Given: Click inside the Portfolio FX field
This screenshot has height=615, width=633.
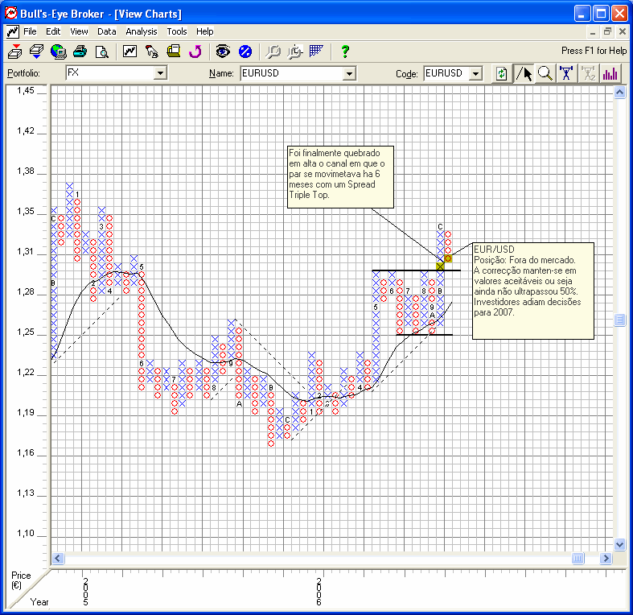Looking at the screenshot, I should coord(110,73).
